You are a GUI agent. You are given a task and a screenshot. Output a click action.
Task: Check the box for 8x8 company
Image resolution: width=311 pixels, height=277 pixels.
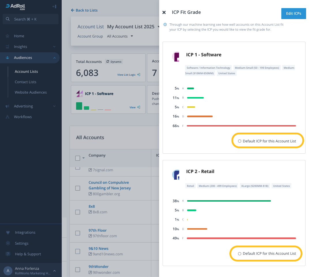coord(78,212)
